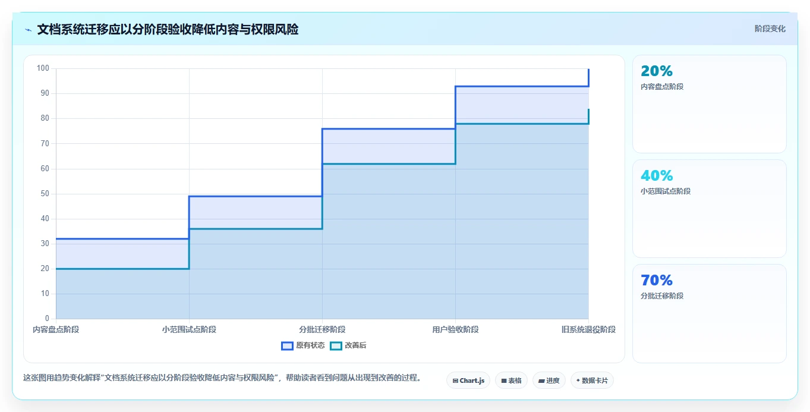The width and height of the screenshot is (810, 412).
Task: Click the 原有状态 legend label
Action: pyautogui.click(x=310, y=345)
